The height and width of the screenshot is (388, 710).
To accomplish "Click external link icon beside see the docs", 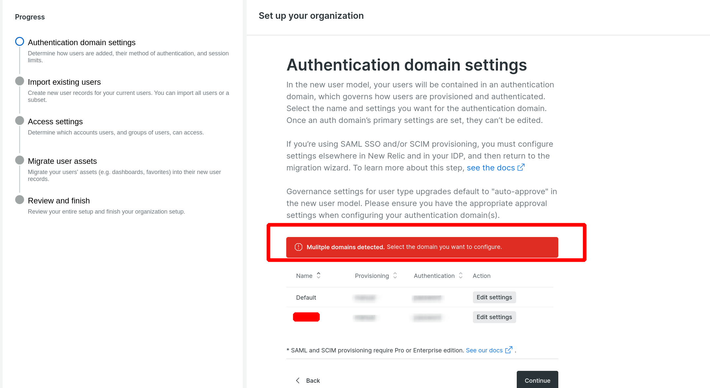I will point(521,167).
